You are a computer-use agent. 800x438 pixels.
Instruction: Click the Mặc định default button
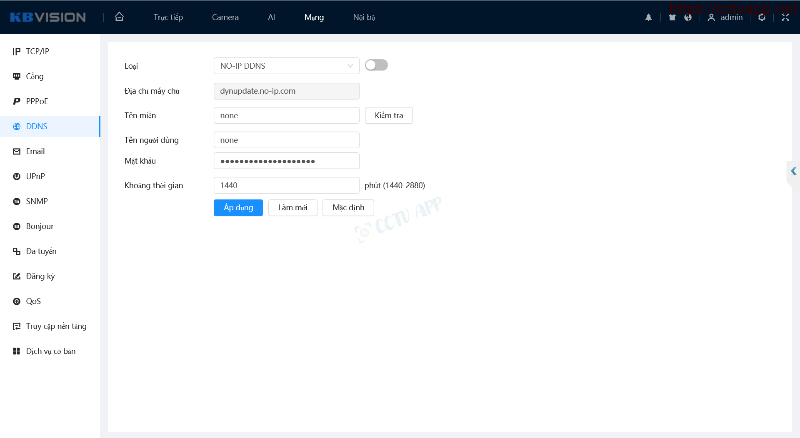(348, 207)
